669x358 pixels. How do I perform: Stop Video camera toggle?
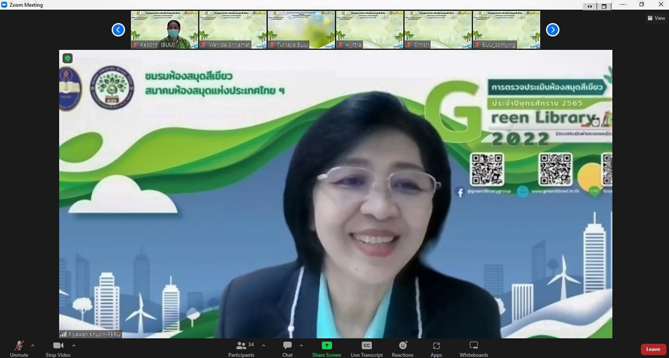[x=58, y=349]
